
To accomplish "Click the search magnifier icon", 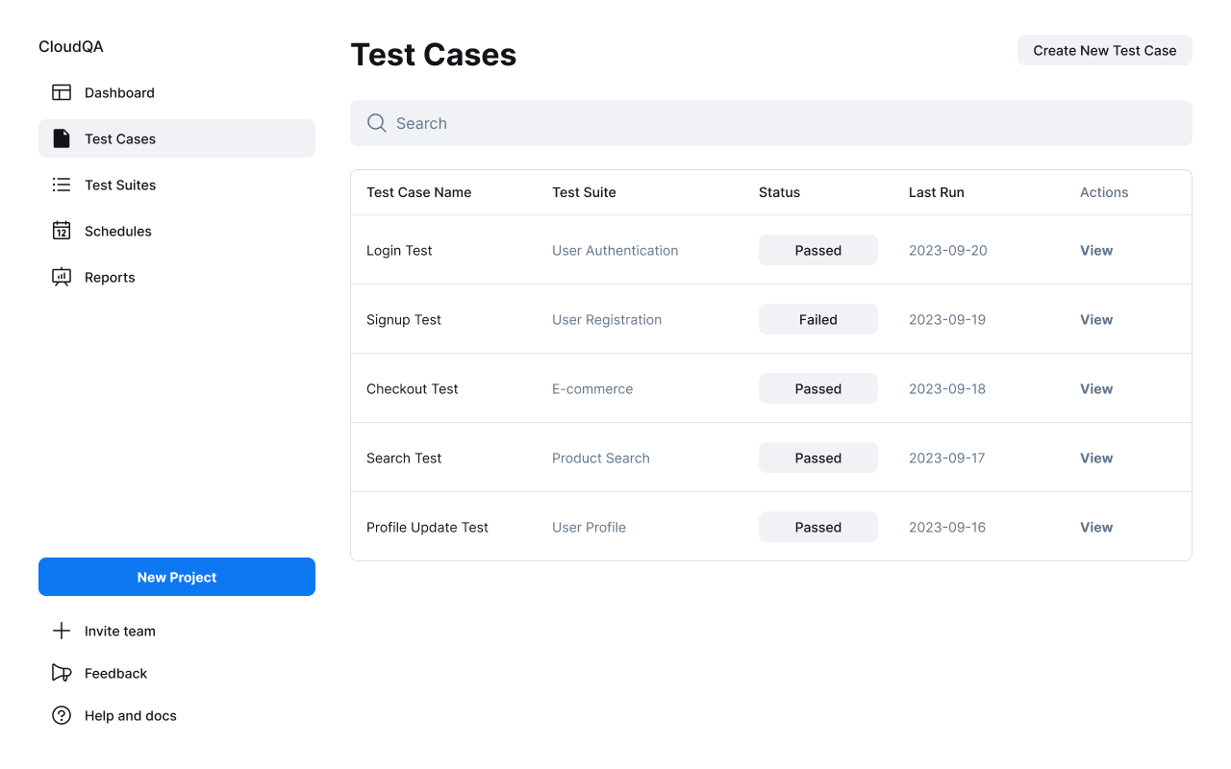I will (x=377, y=123).
